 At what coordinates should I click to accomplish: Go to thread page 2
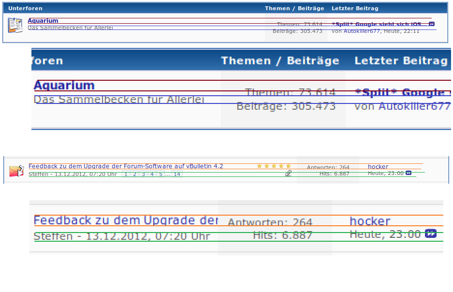[134, 174]
